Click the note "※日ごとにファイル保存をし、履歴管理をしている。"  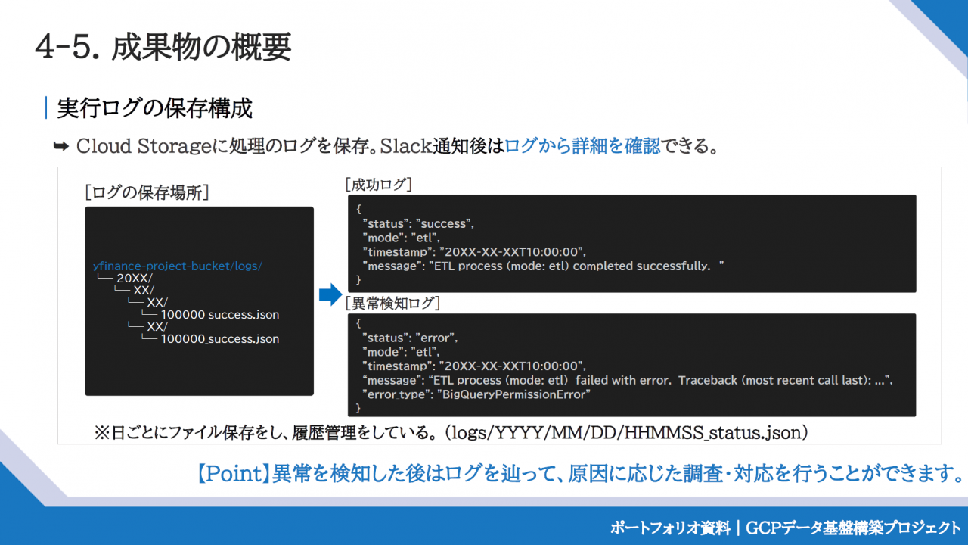click(267, 432)
